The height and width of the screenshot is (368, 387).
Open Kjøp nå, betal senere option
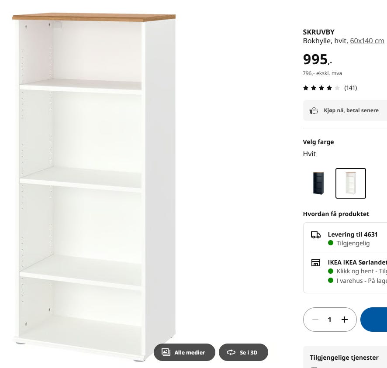[x=345, y=110]
